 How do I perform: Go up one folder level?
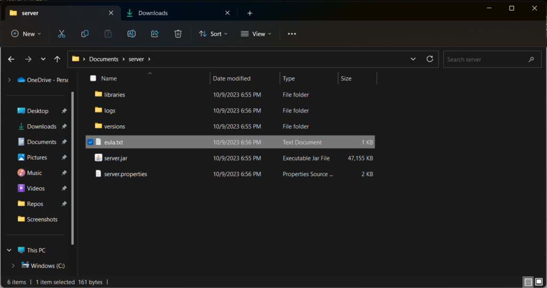[x=57, y=59]
